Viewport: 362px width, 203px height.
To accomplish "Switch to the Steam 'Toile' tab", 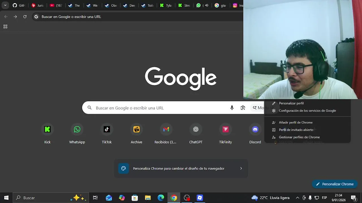I will coord(148,5).
